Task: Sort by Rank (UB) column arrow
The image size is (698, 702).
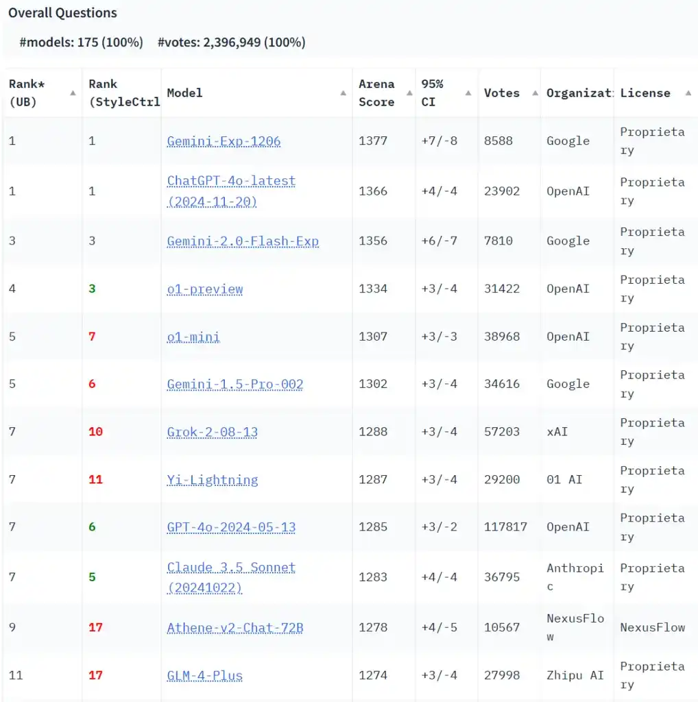Action: tap(73, 93)
